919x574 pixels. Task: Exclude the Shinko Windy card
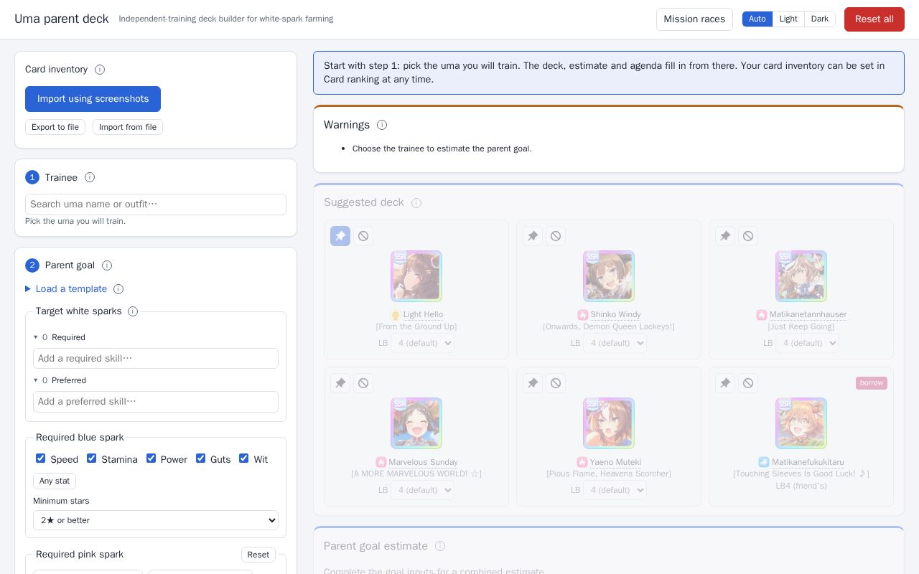(556, 236)
